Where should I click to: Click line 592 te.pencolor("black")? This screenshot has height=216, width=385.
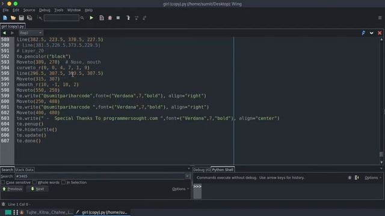(x=43, y=56)
